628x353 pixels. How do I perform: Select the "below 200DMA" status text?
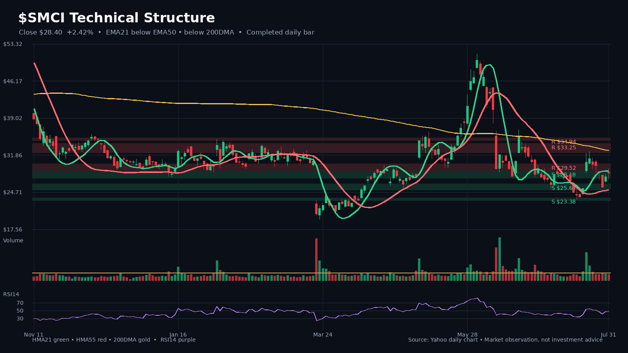tap(209, 33)
